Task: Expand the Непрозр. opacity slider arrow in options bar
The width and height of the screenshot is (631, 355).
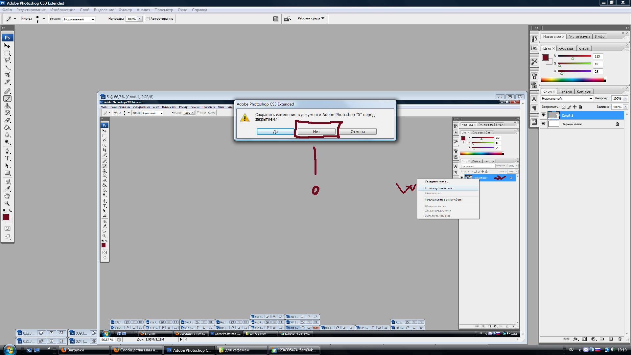Action: tap(140, 19)
